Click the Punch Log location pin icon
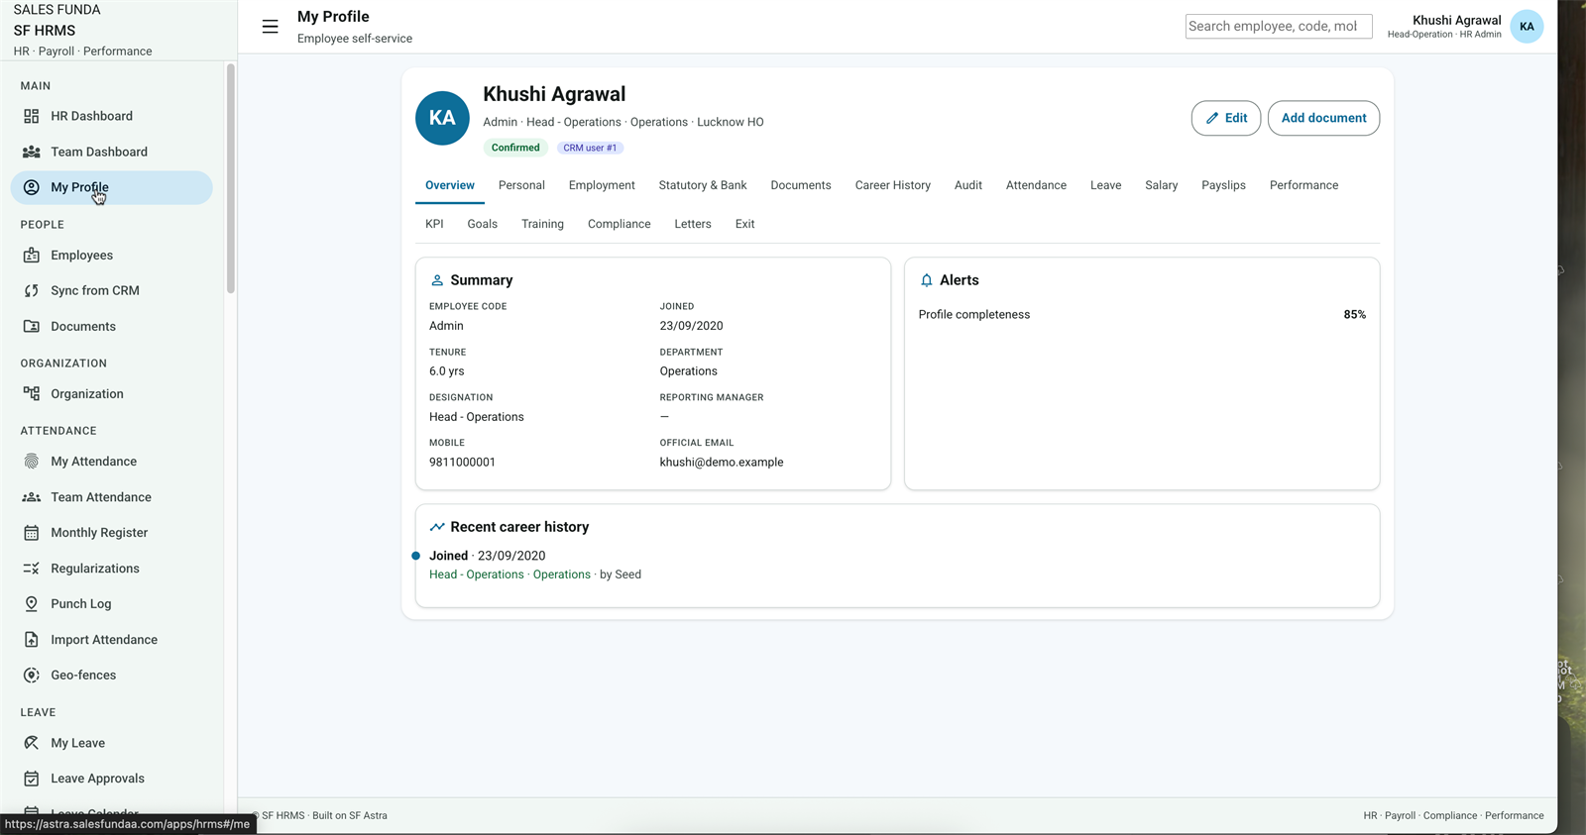 tap(32, 604)
